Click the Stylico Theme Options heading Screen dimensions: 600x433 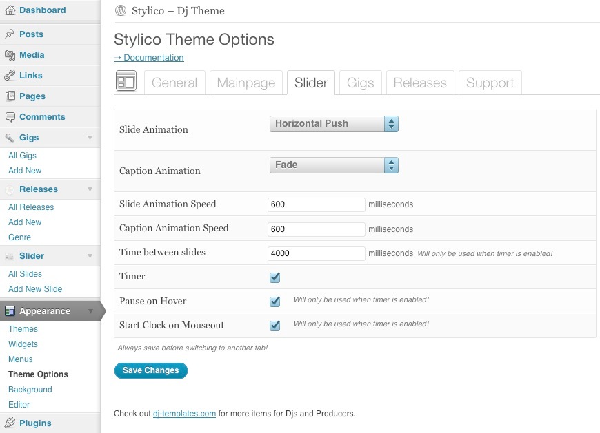tap(194, 40)
